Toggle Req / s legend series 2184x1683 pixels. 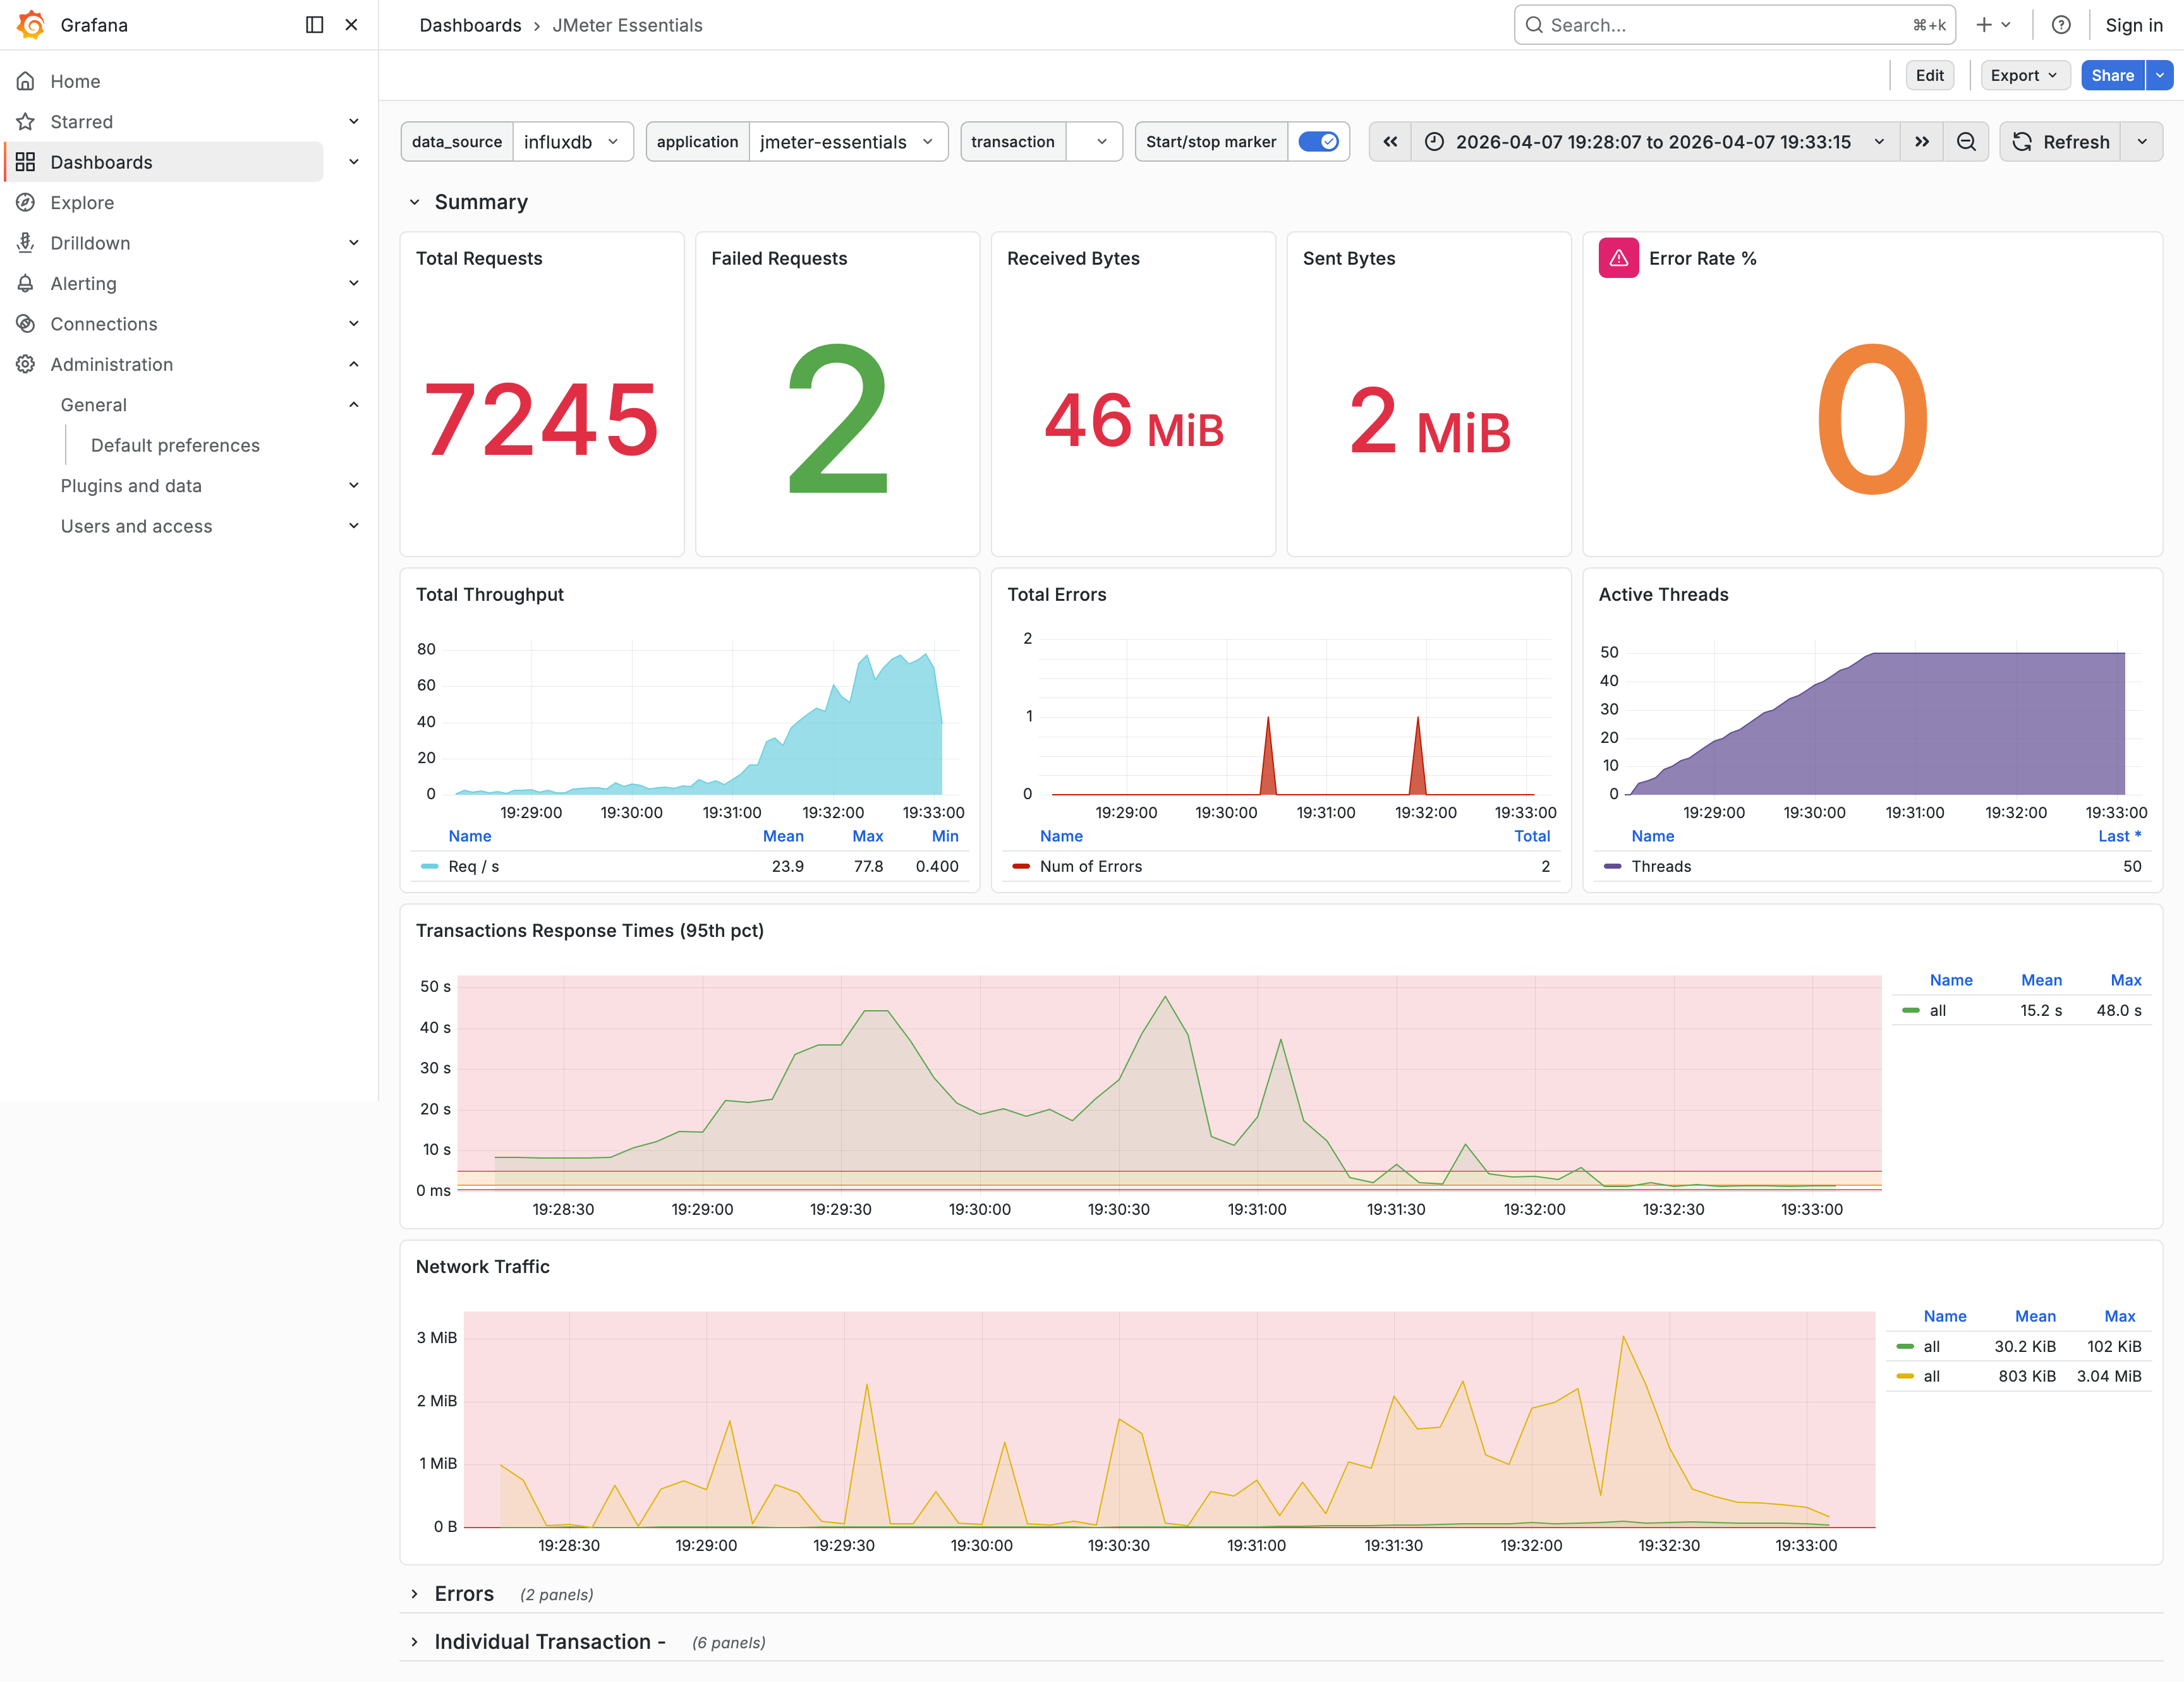coord(473,867)
